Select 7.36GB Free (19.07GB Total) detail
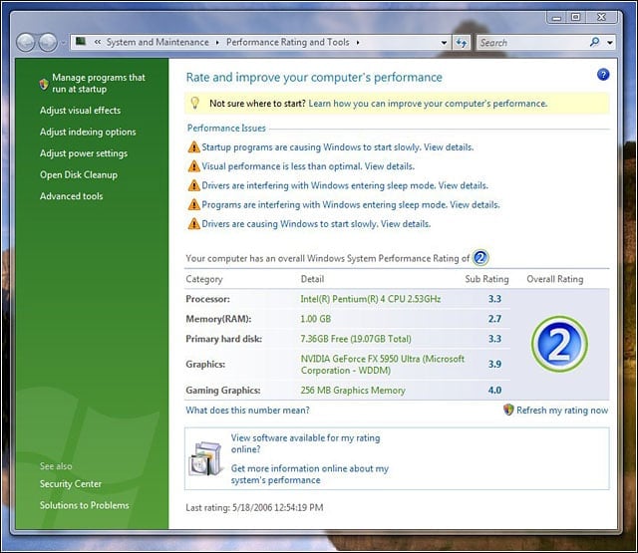638x553 pixels. (356, 339)
